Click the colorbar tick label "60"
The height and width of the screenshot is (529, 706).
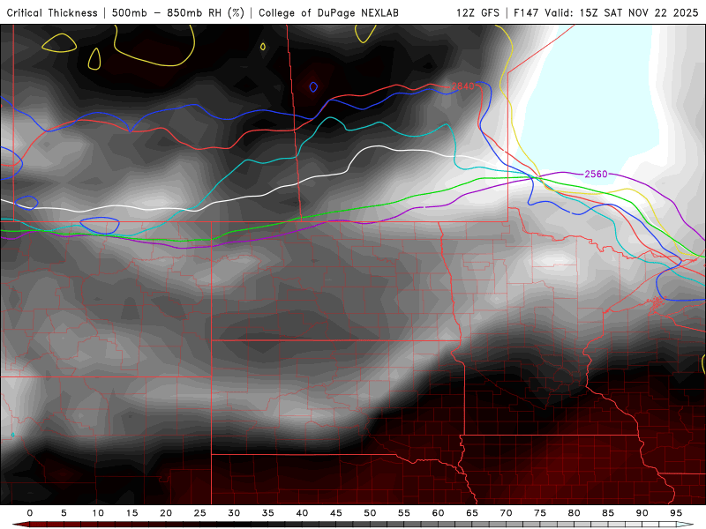(x=438, y=513)
